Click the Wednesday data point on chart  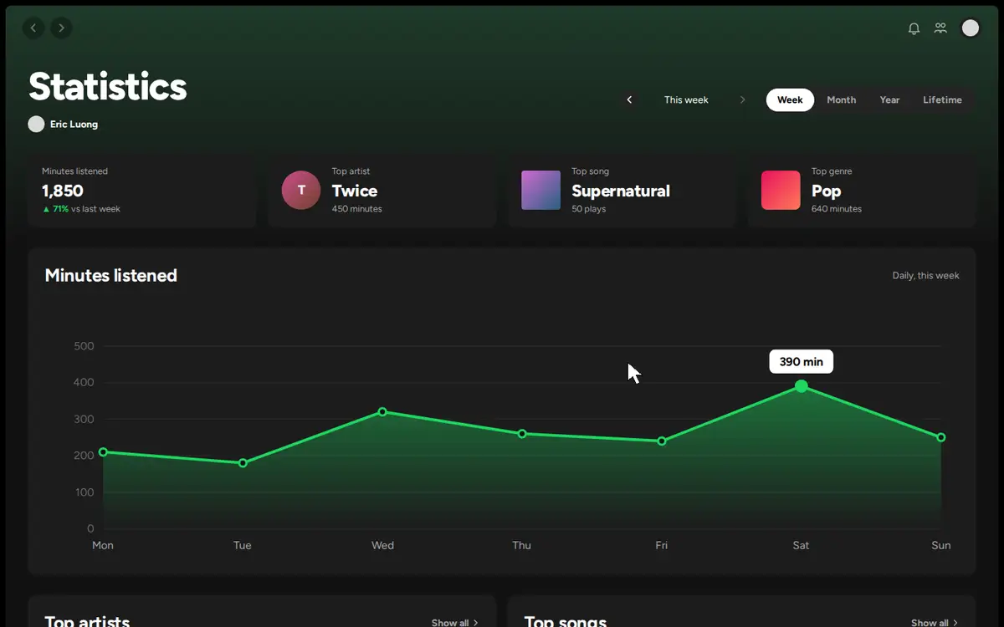(x=382, y=411)
